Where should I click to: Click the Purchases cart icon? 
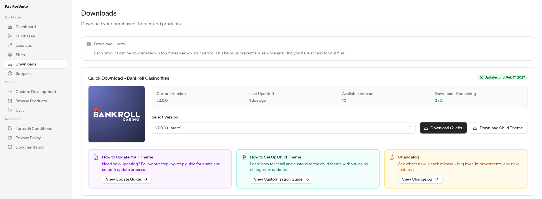coord(10,36)
